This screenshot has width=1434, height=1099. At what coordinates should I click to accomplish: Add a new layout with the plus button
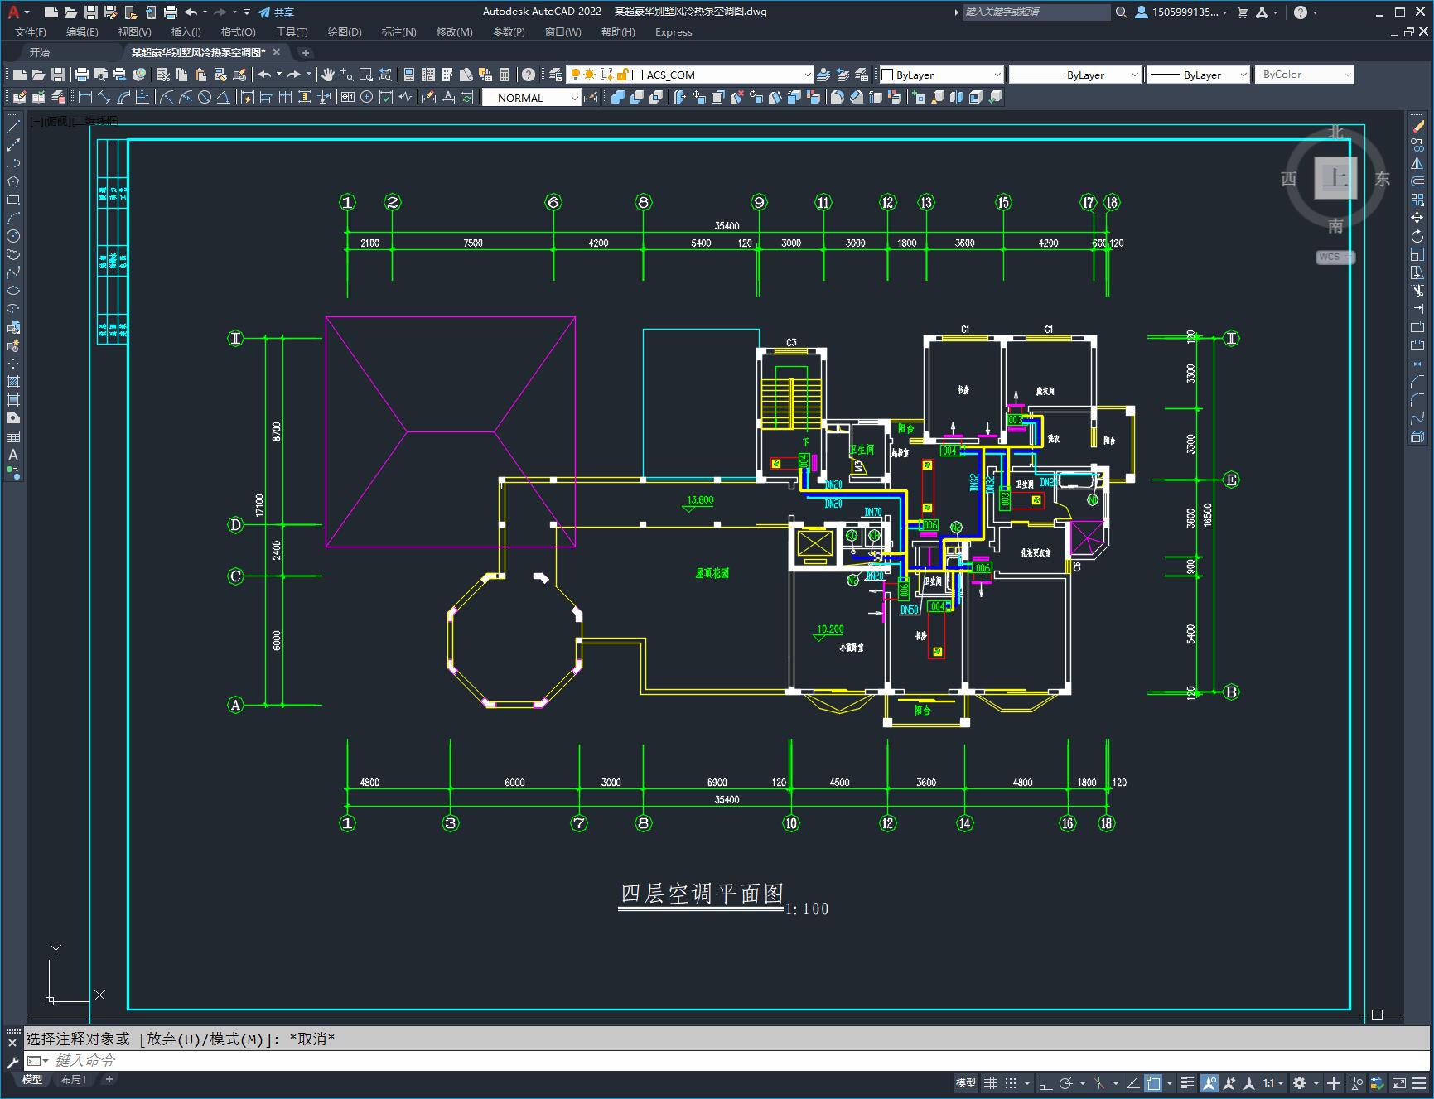point(109,1079)
